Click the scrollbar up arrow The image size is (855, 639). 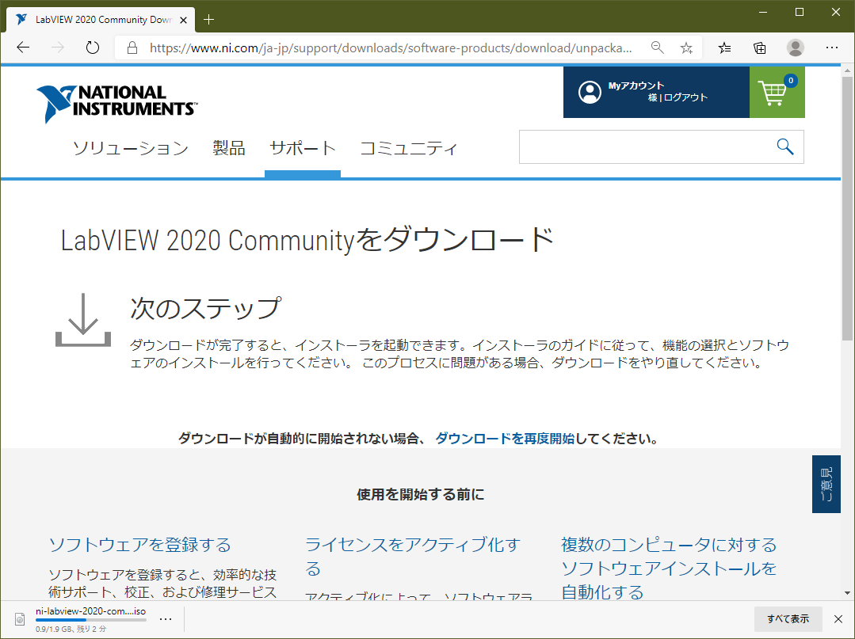(847, 70)
